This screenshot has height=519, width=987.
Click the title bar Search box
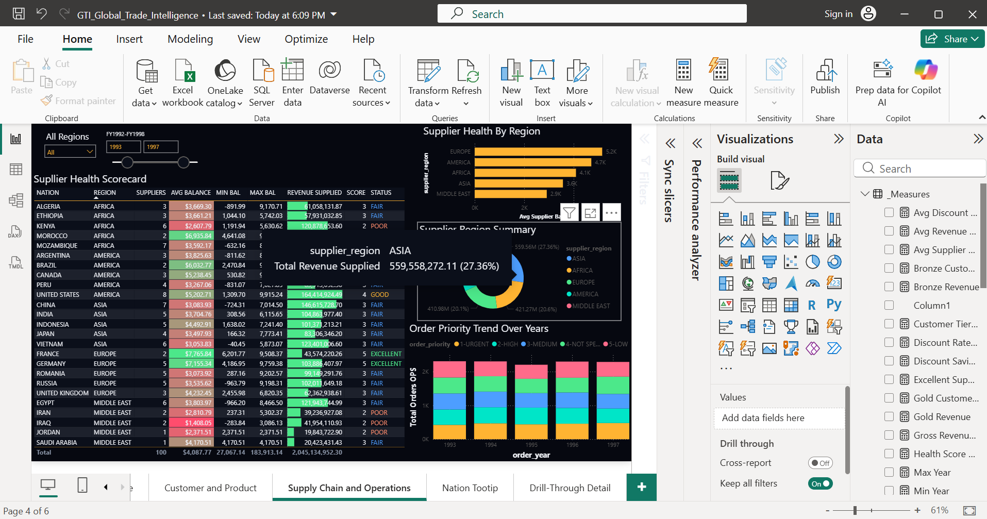[592, 14]
